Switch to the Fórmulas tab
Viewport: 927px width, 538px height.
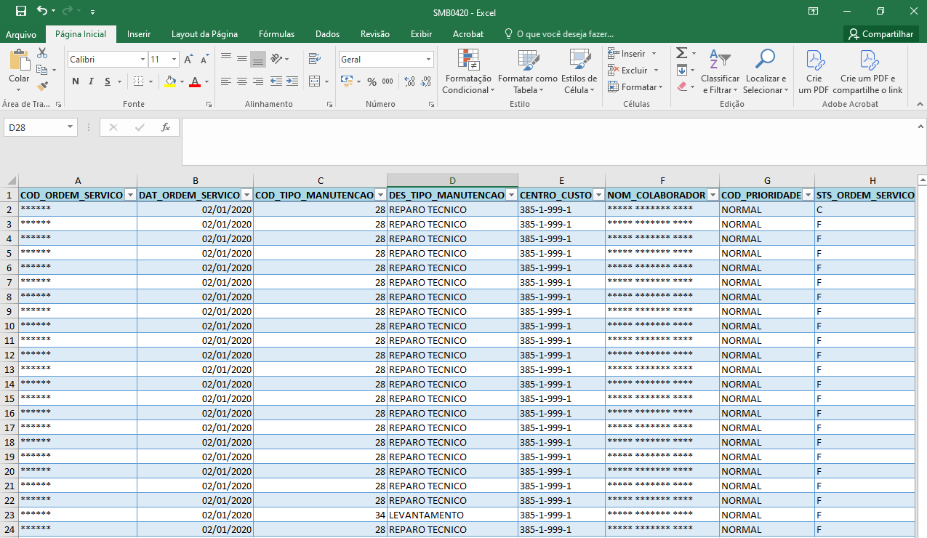tap(277, 34)
